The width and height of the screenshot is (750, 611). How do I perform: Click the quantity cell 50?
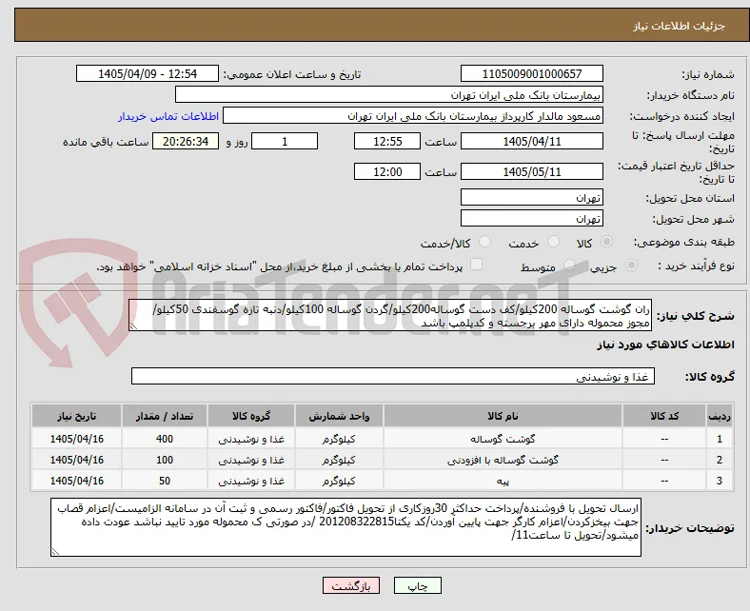[165, 481]
